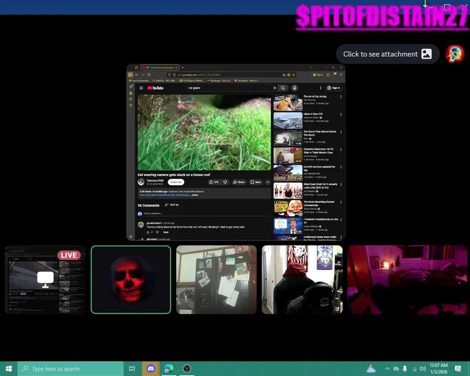Share the cat camera video
The width and height of the screenshot is (470, 376).
pyautogui.click(x=239, y=182)
